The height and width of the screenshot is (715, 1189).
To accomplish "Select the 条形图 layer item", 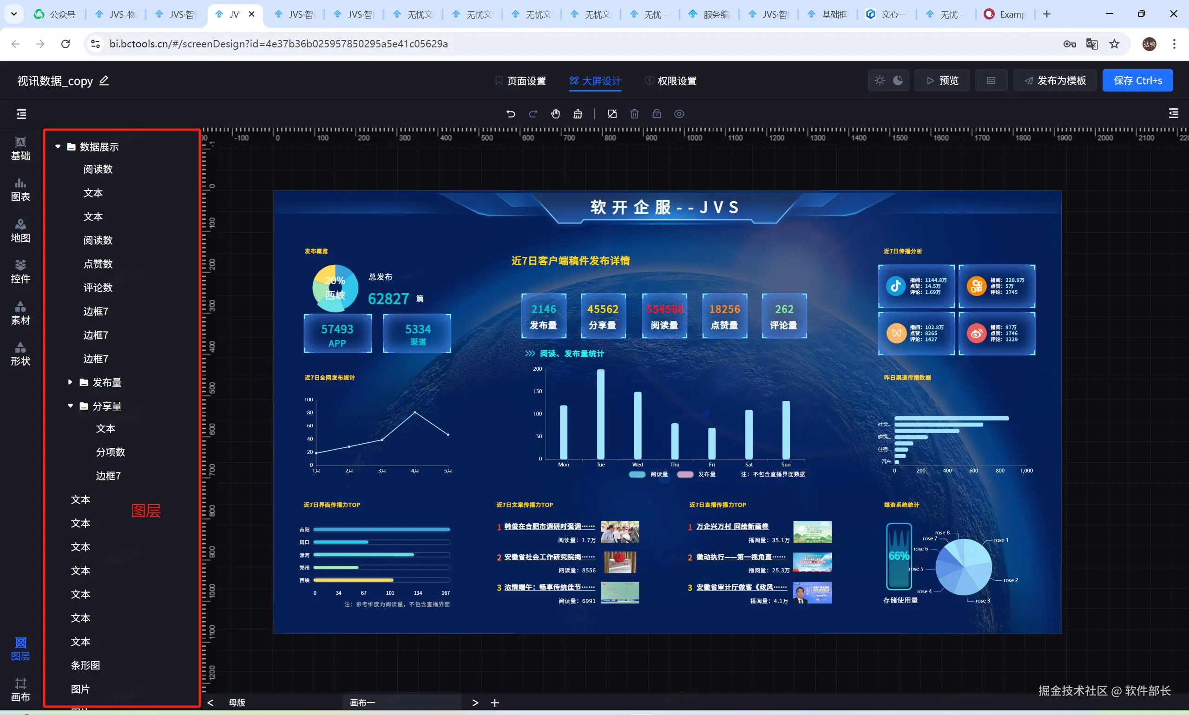I will [85, 665].
